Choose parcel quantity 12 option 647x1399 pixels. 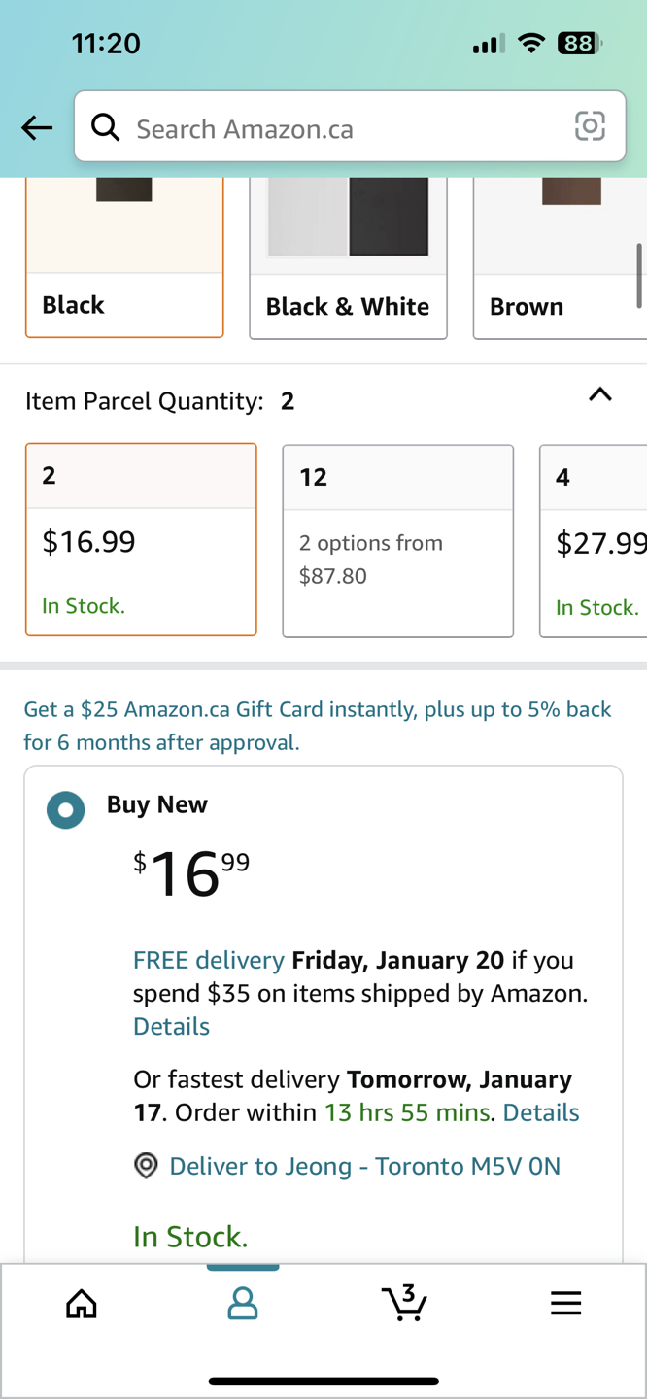[397, 541]
